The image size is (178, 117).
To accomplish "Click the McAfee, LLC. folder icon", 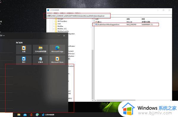I will coord(56,29).
